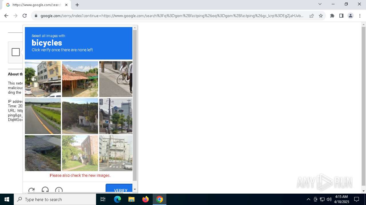Select the tile with blue street sign
Viewport: 366px width, 205px height.
click(x=116, y=116)
